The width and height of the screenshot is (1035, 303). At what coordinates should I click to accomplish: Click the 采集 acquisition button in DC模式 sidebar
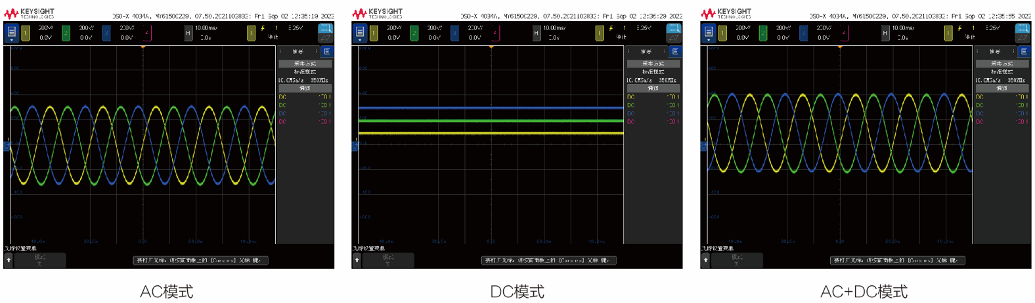point(653,64)
